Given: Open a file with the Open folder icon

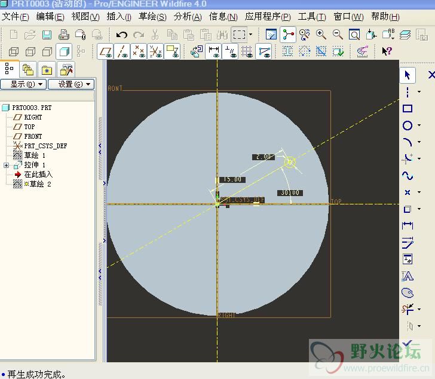Looking at the screenshot, I should pos(30,35).
